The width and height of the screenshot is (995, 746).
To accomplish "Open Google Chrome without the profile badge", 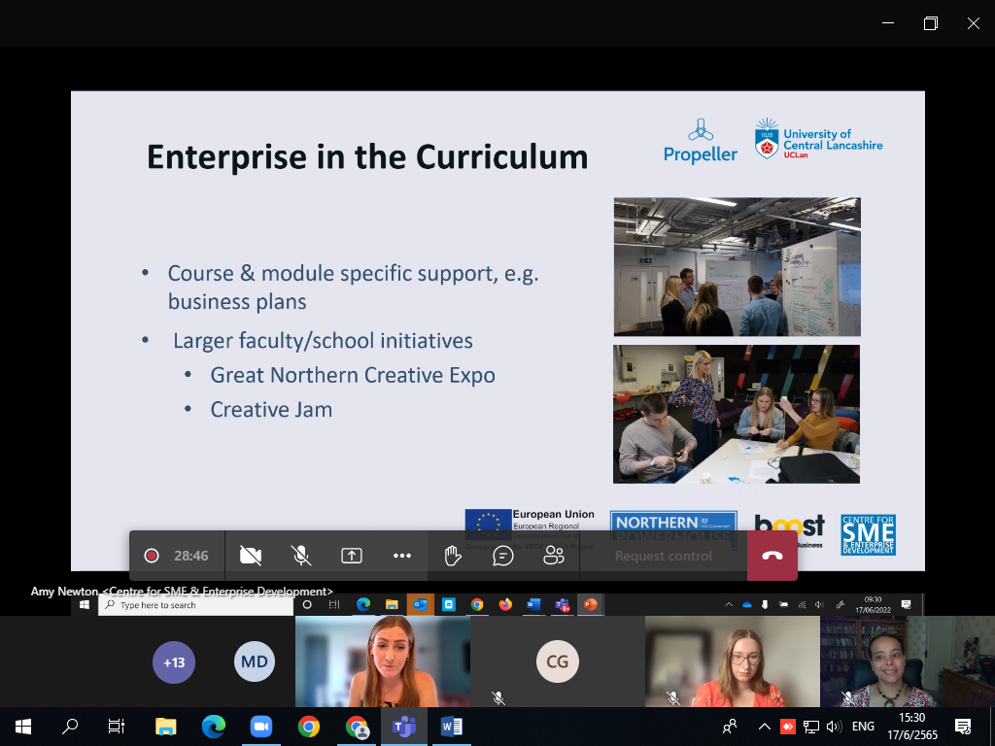I will pos(308,727).
